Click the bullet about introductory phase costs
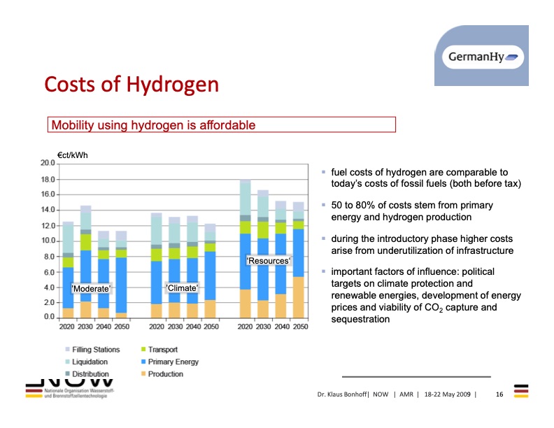 (x=422, y=245)
